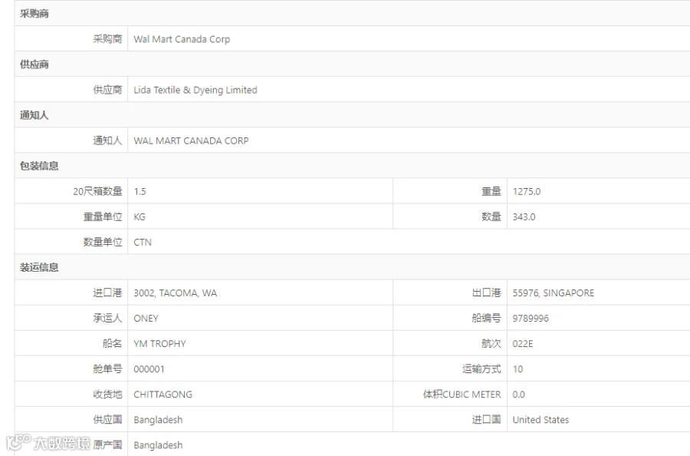Click the quantity value 343.0
This screenshot has height=456, width=690.
click(x=524, y=216)
